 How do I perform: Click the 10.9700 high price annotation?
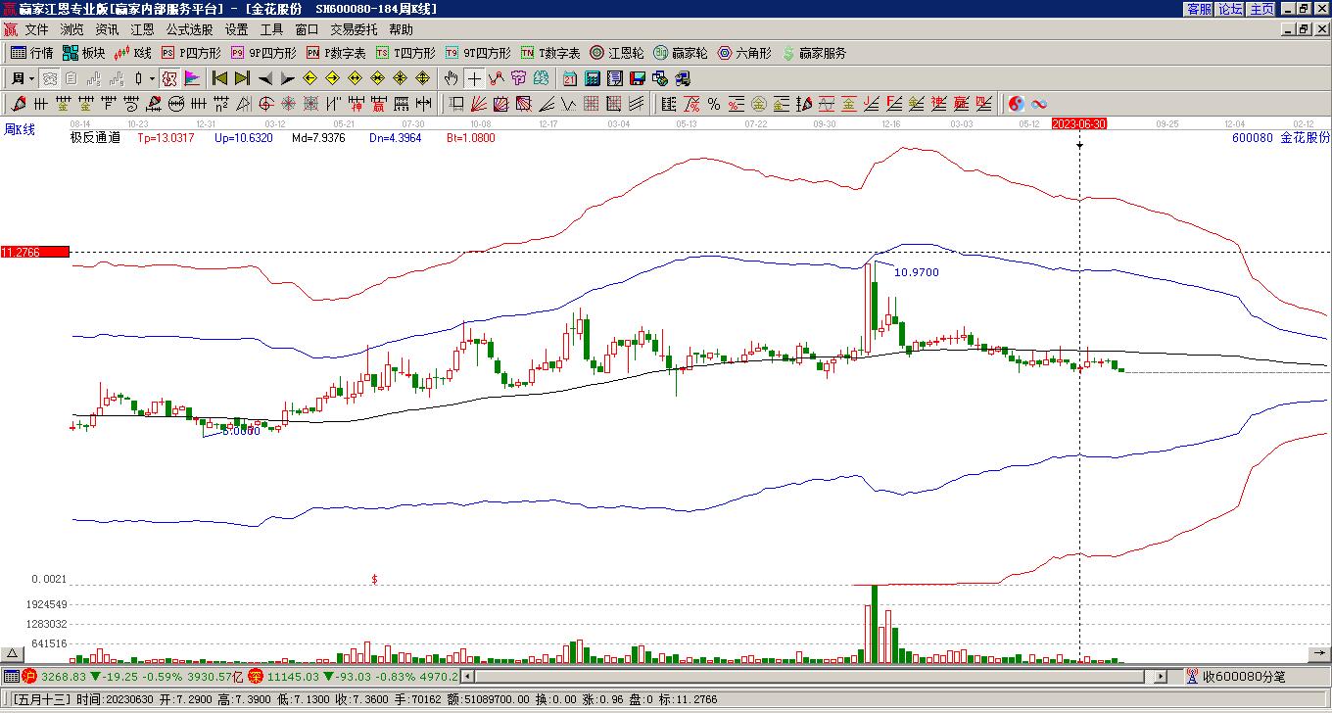pyautogui.click(x=917, y=272)
